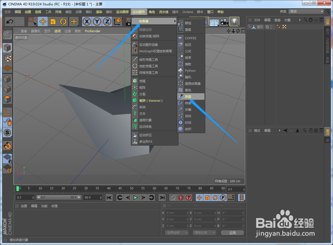Click the end frame 90 F field

point(93,198)
